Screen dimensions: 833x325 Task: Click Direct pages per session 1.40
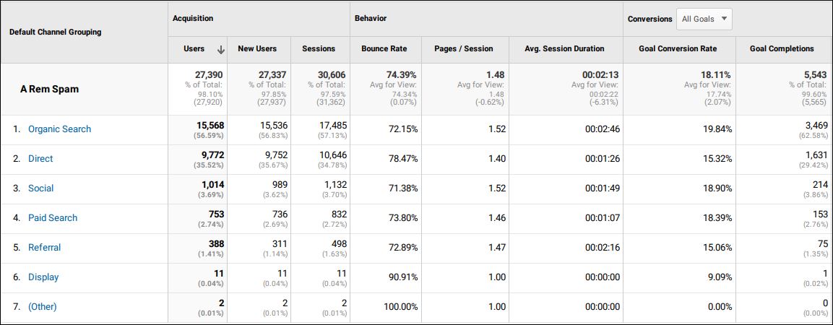coord(496,159)
